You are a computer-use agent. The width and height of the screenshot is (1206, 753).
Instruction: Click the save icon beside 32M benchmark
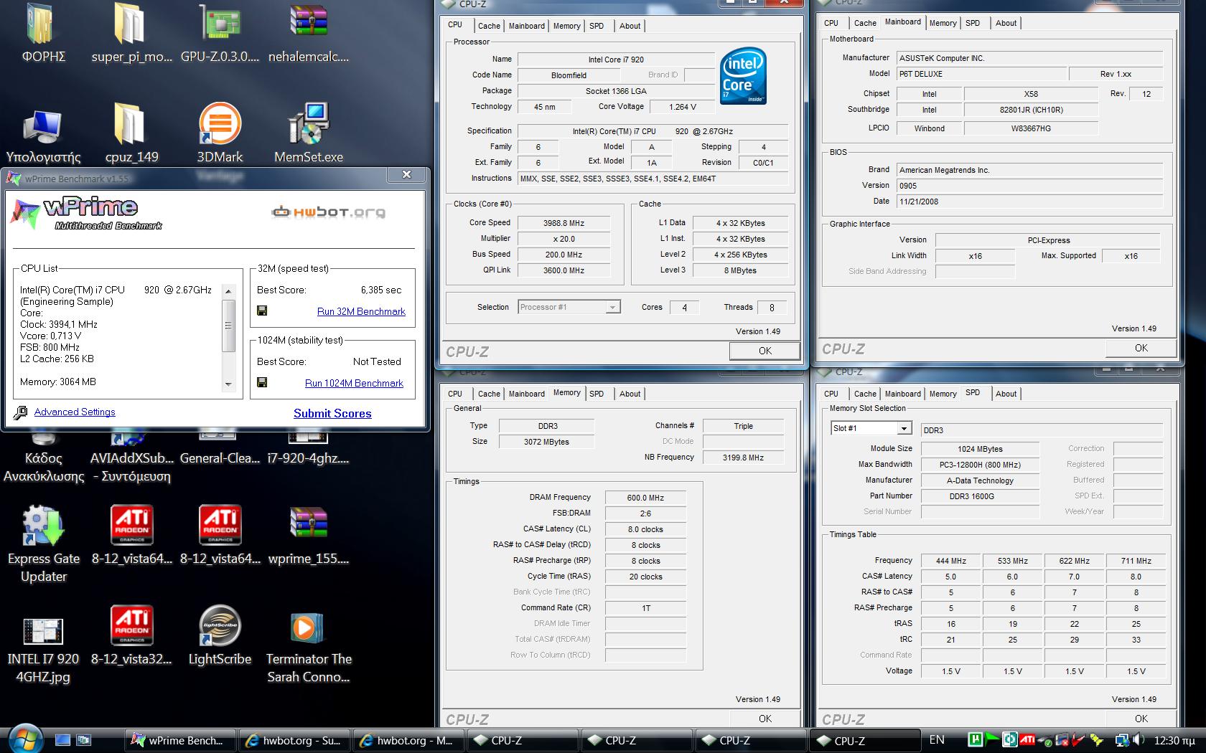pyautogui.click(x=262, y=311)
